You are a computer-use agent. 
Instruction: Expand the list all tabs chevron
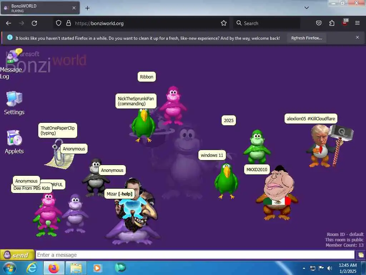[x=306, y=8]
